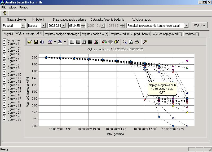Toggle the Ogniwo 21 checkbox
The width and height of the screenshot is (212, 152).
pyautogui.click(x=4, y=113)
